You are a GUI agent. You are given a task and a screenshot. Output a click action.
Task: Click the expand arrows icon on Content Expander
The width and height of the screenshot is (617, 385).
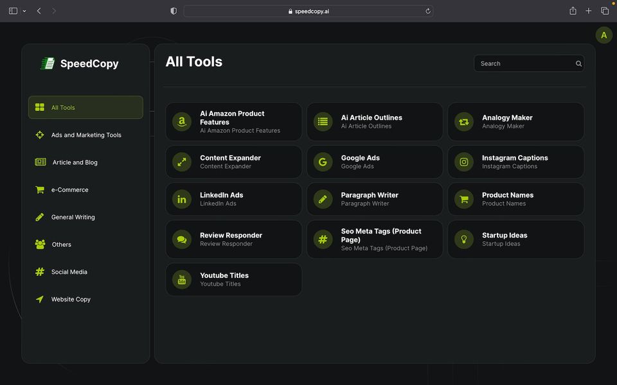pos(182,162)
